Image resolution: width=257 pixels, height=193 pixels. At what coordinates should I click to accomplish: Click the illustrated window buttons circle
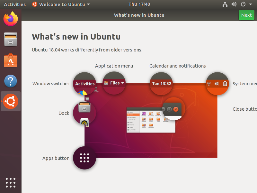[x=174, y=109]
